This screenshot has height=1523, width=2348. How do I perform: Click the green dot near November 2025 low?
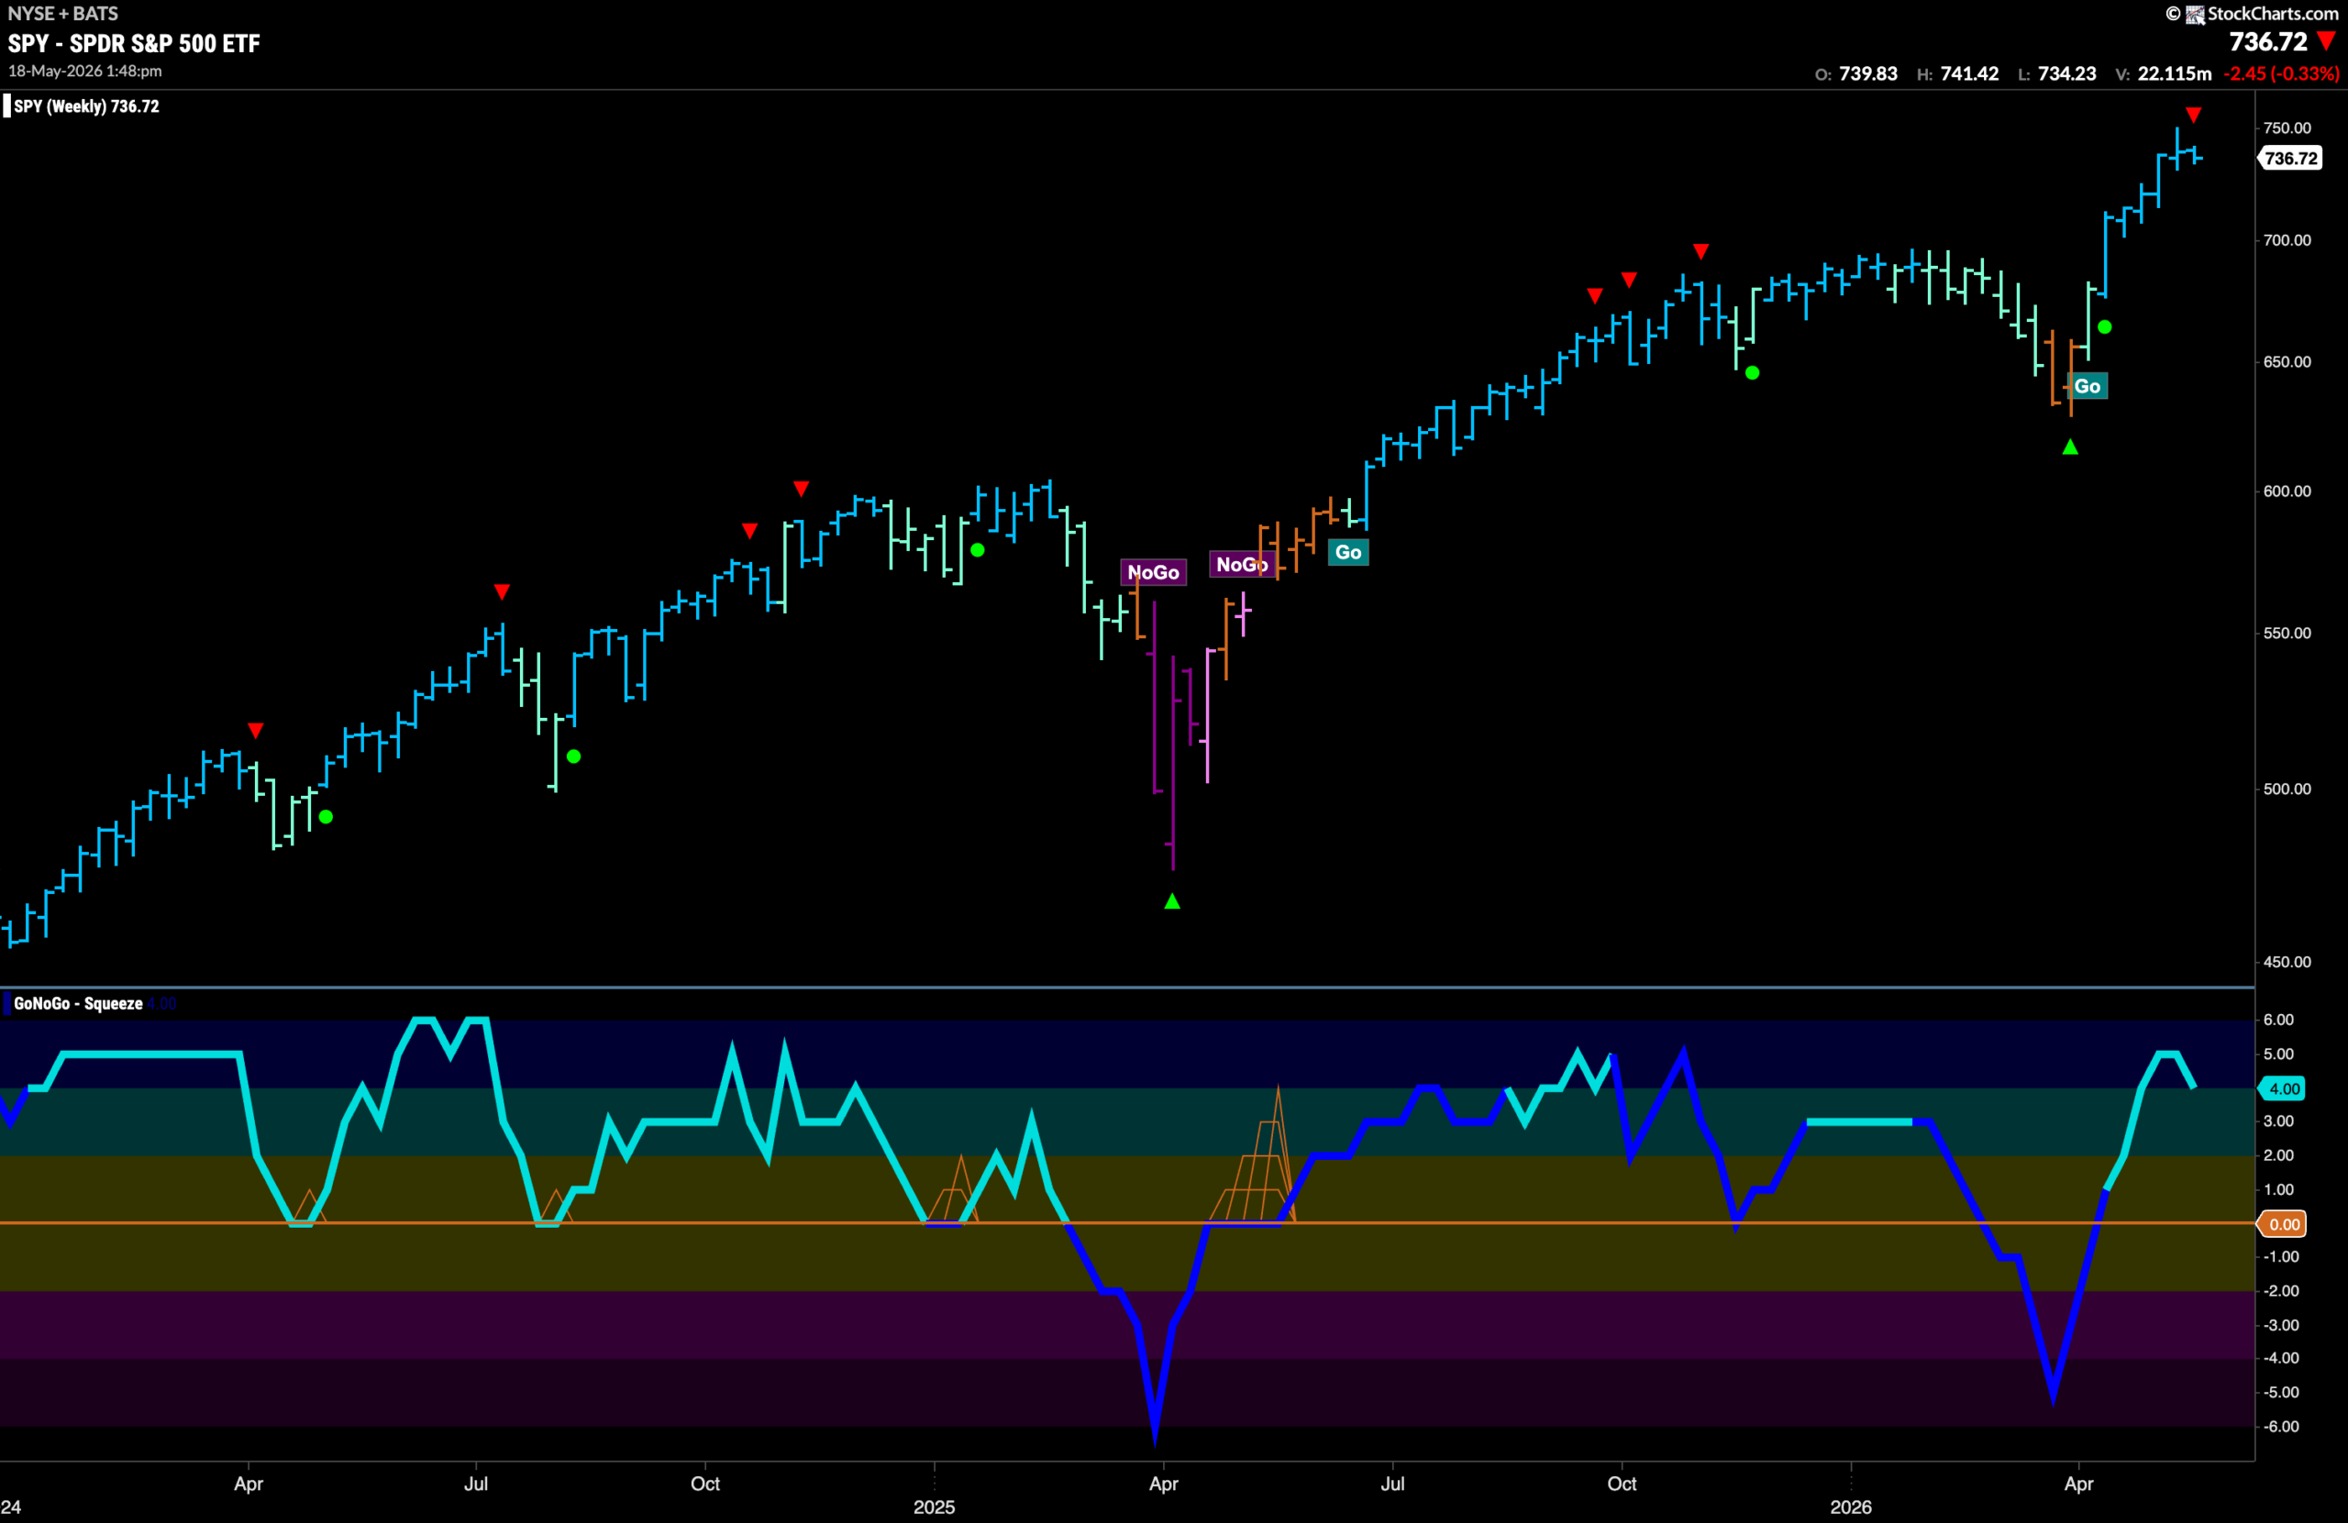point(1752,373)
